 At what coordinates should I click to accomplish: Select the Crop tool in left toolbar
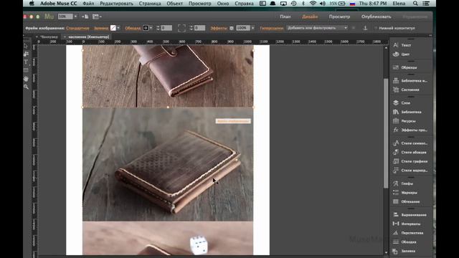pos(26,54)
